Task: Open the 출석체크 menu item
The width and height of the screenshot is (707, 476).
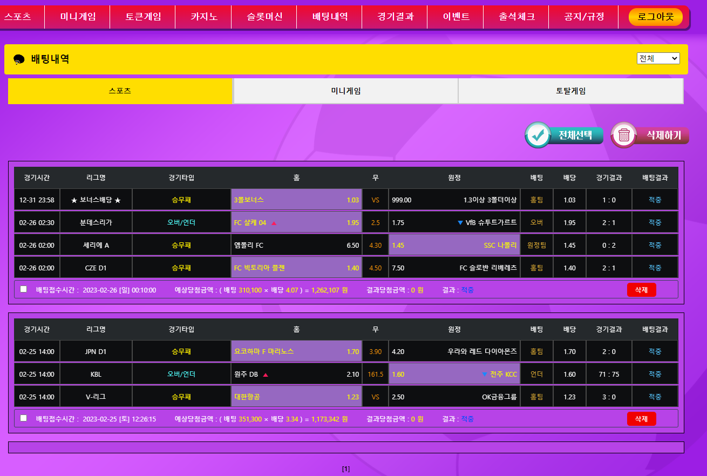Action: tap(516, 17)
